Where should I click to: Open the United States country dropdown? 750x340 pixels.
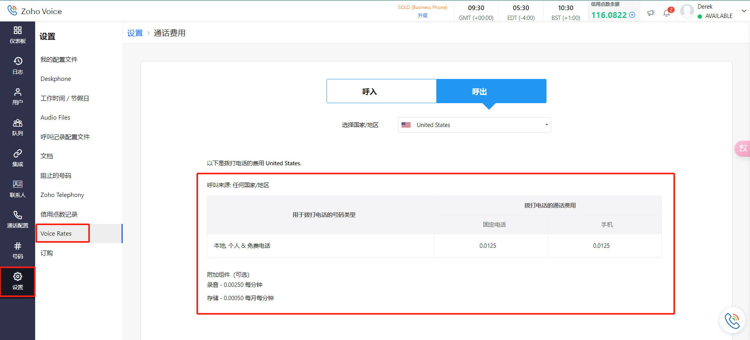[474, 125]
